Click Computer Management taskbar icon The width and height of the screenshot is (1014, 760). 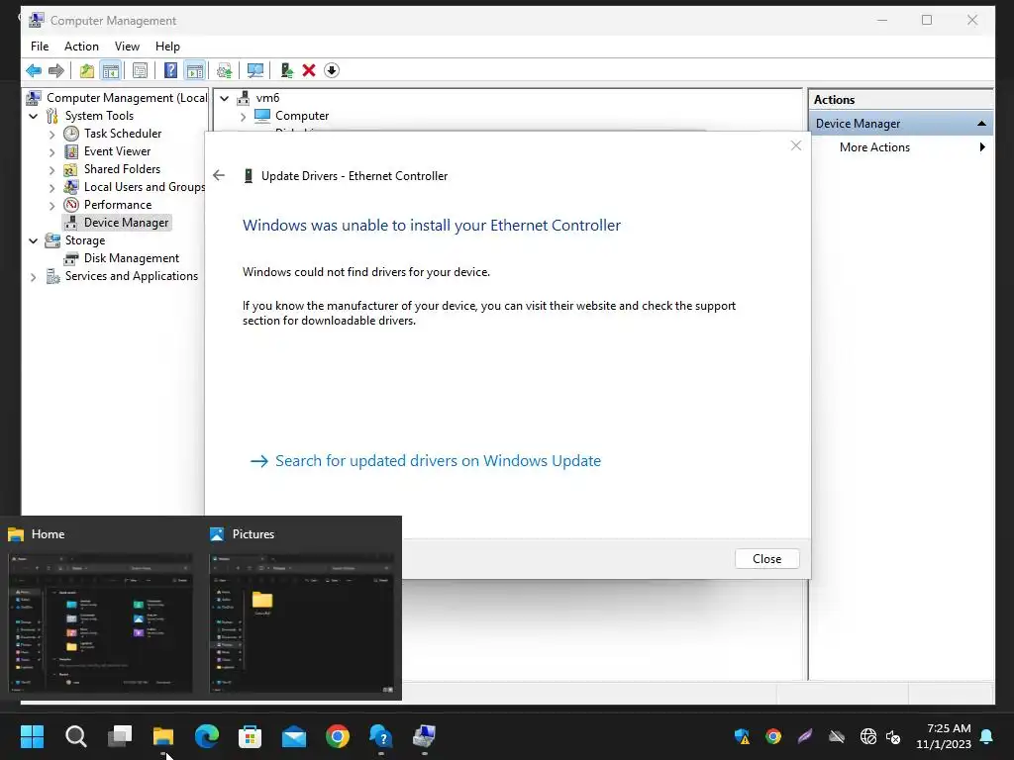point(424,736)
